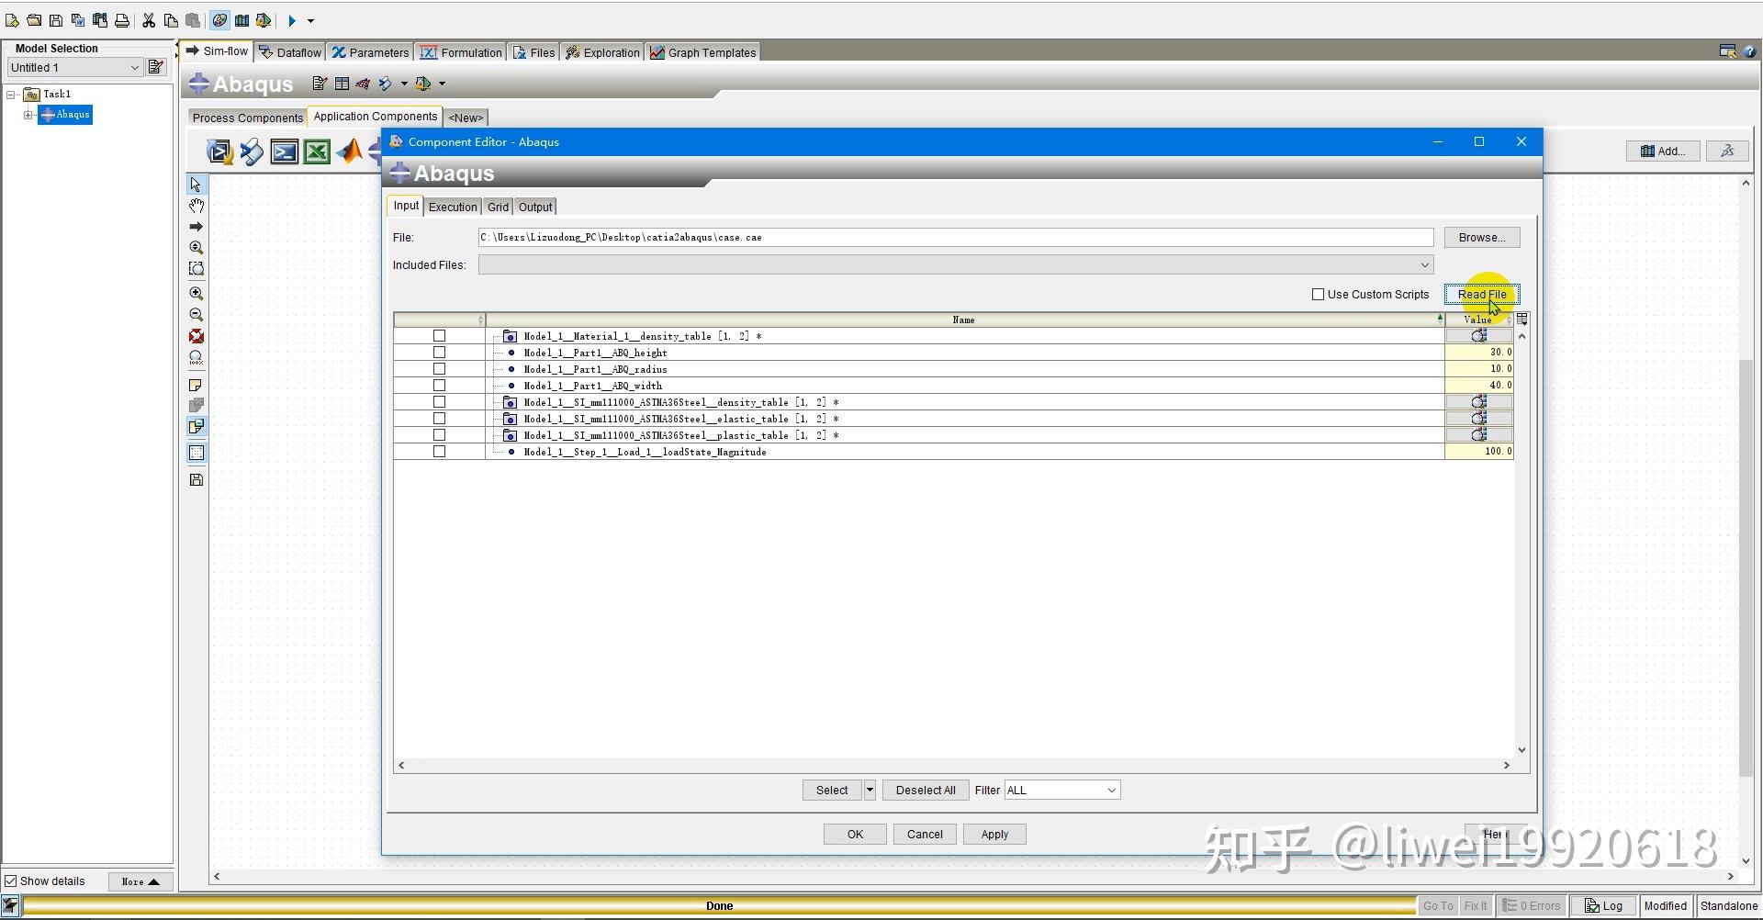Viewport: 1763px width, 920px height.
Task: Select the arrow selection tool
Action: [196, 184]
